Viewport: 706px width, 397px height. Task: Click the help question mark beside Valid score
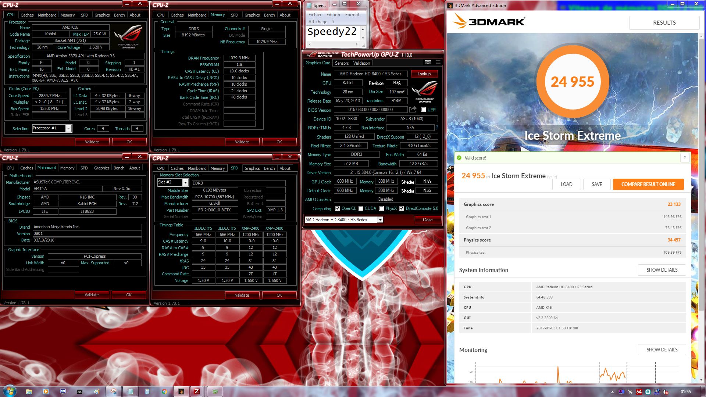pyautogui.click(x=685, y=158)
